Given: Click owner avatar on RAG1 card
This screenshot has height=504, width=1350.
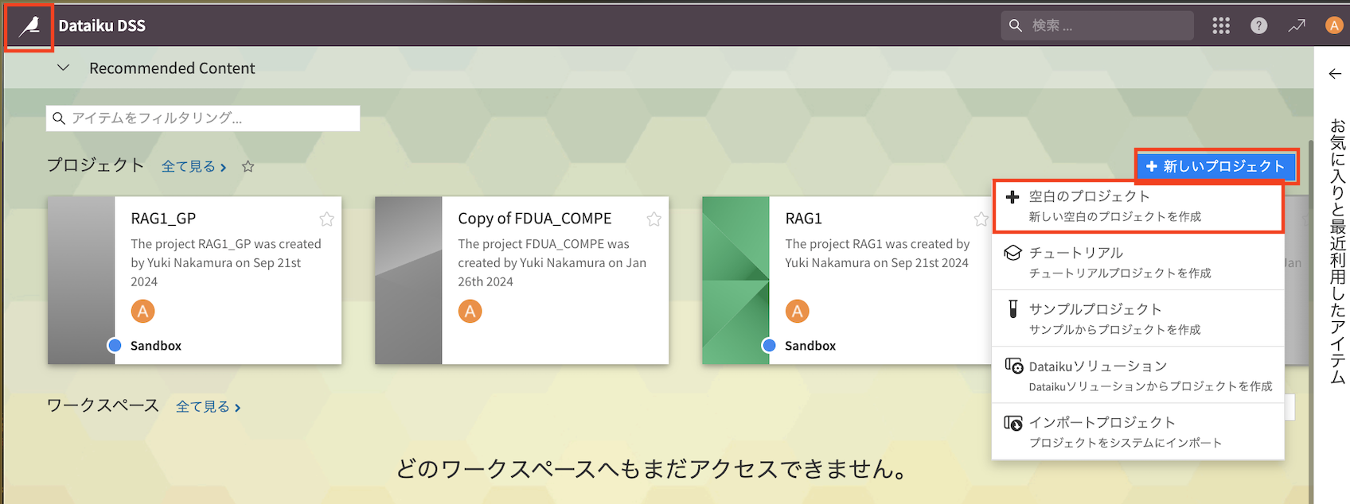Looking at the screenshot, I should [x=797, y=312].
